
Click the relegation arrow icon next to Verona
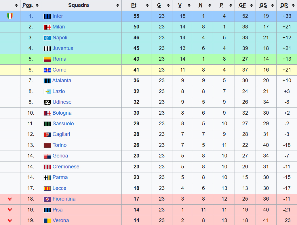click(10, 221)
